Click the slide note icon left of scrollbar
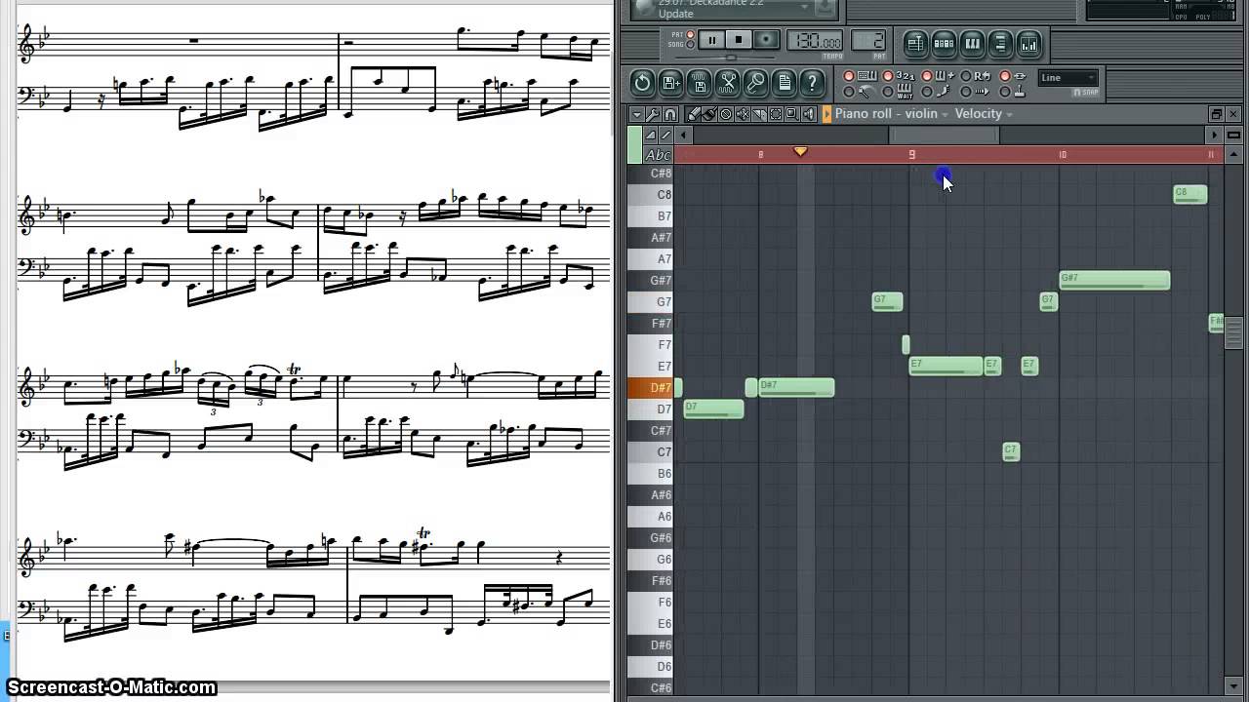The width and height of the screenshot is (1249, 702). [649, 135]
